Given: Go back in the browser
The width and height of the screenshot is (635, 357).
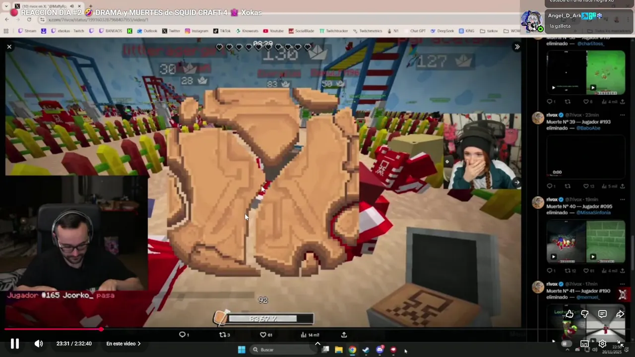Looking at the screenshot, I should [6, 19].
